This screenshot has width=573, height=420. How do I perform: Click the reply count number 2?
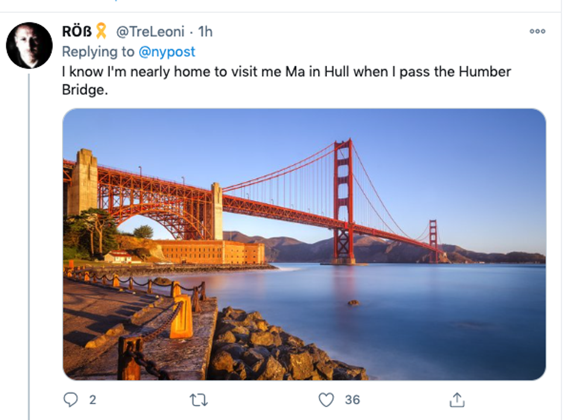[92, 400]
